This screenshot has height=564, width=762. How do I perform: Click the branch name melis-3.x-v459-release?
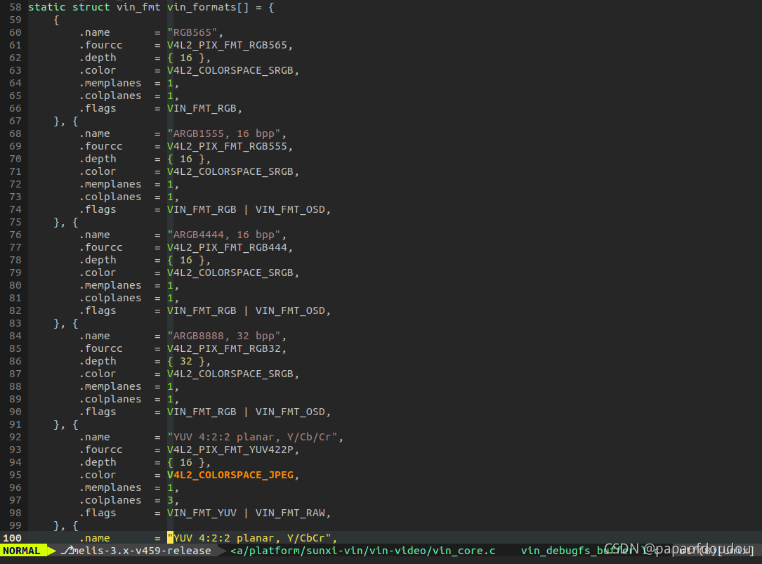tap(141, 551)
